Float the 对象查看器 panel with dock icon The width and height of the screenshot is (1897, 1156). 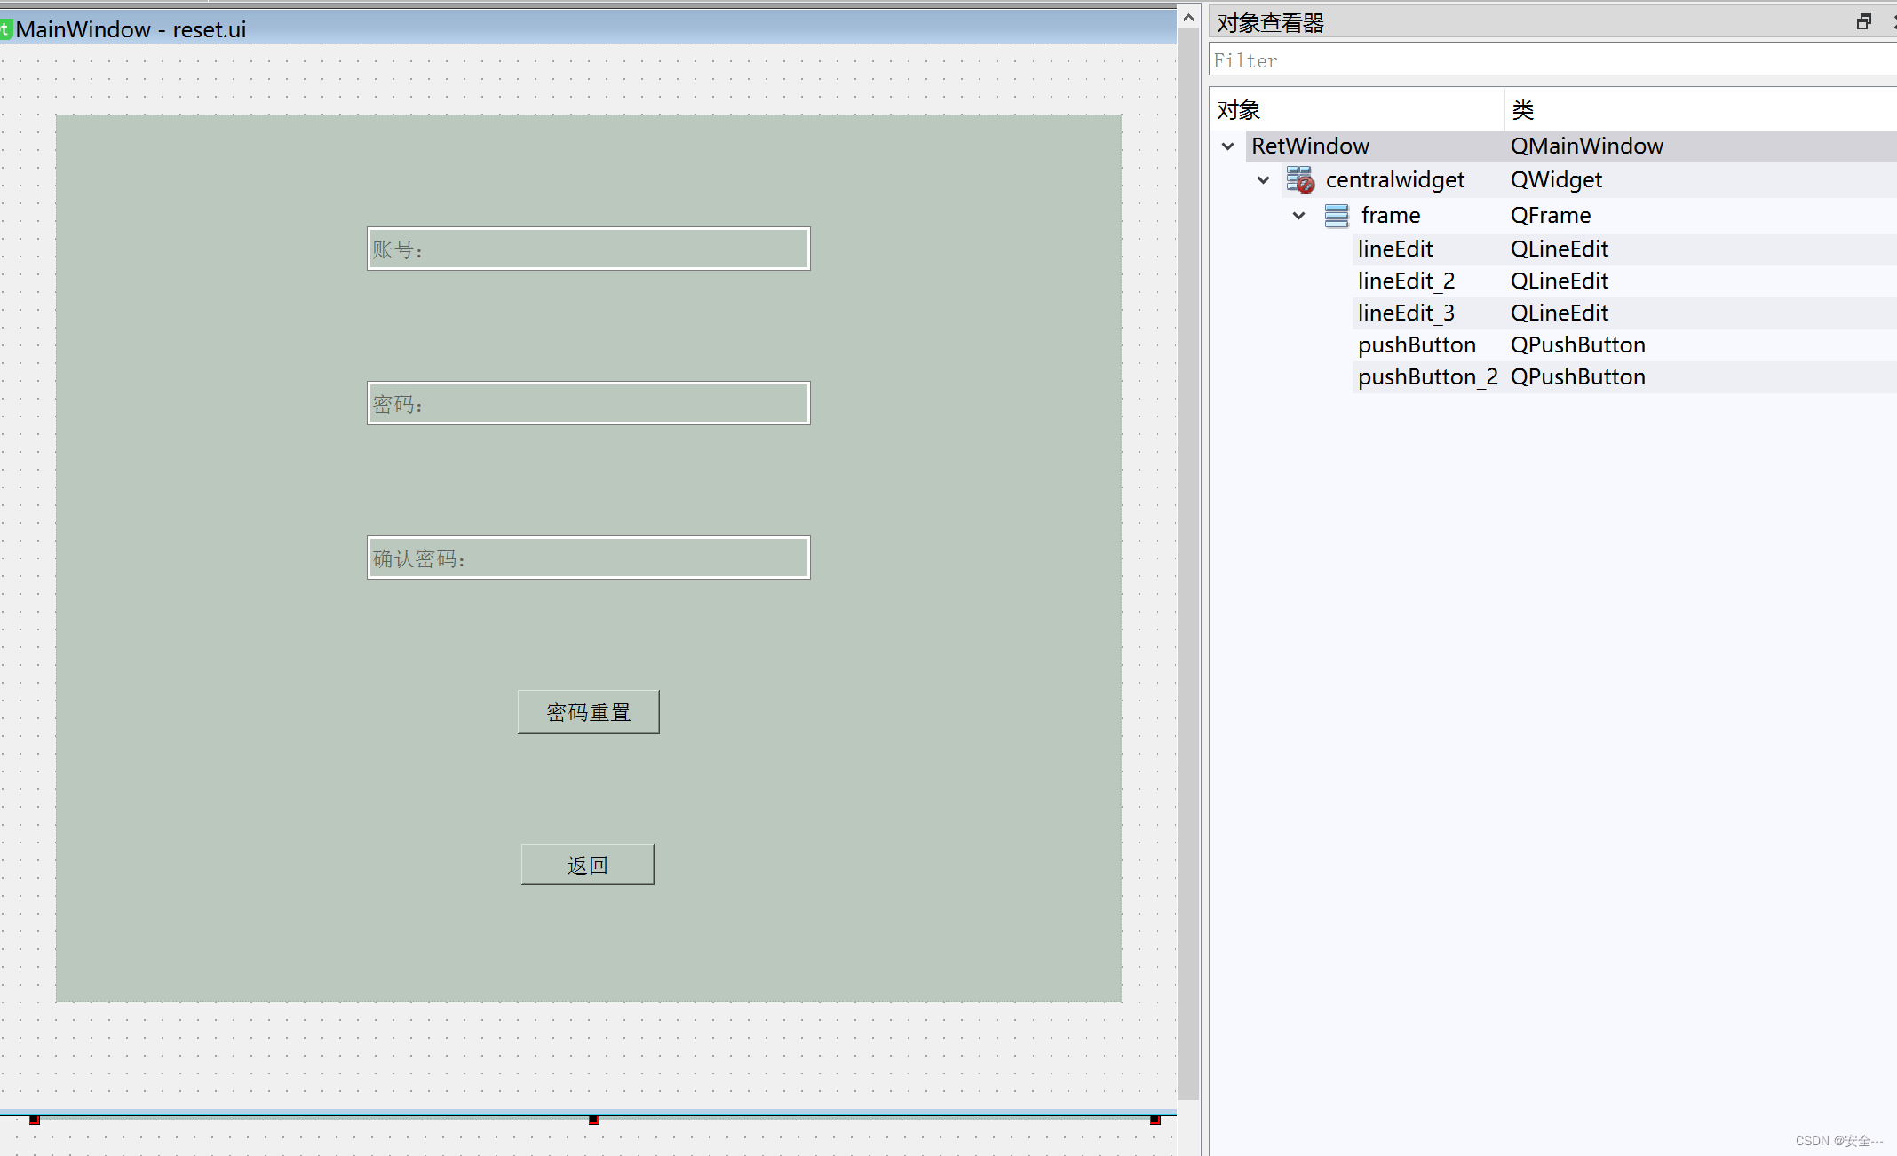click(x=1864, y=22)
